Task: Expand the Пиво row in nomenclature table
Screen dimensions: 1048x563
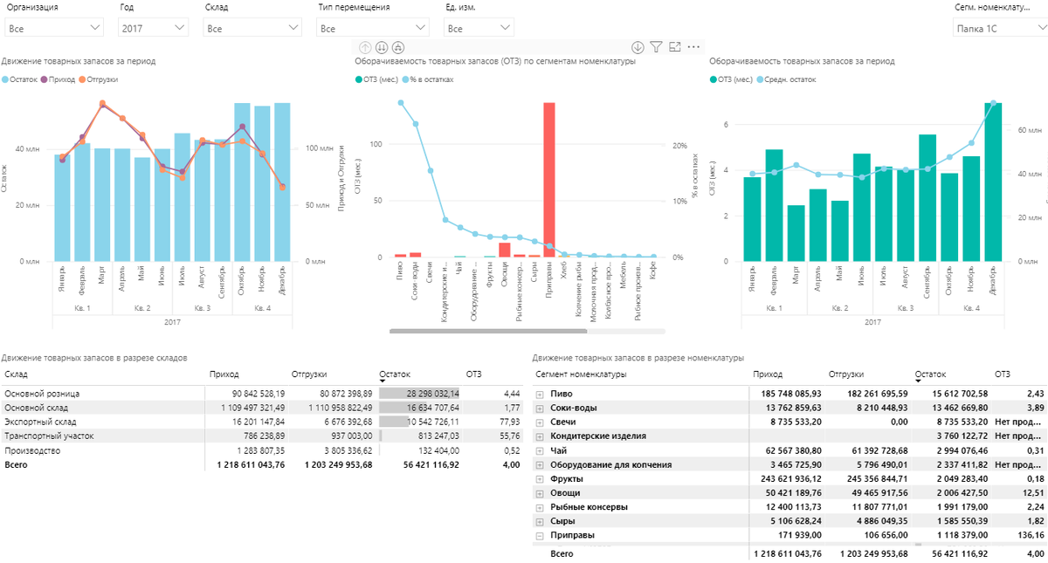Action: pos(539,395)
